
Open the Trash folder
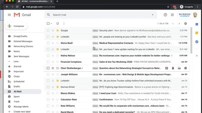pyautogui.click(x=16, y=101)
